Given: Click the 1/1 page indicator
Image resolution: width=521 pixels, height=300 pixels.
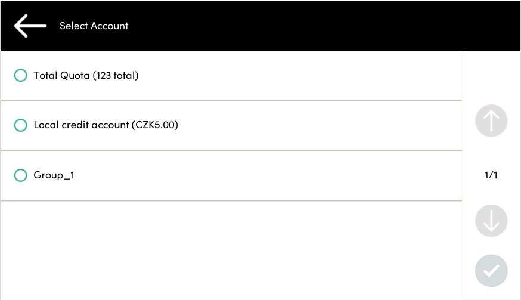Looking at the screenshot, I should coord(491,175).
